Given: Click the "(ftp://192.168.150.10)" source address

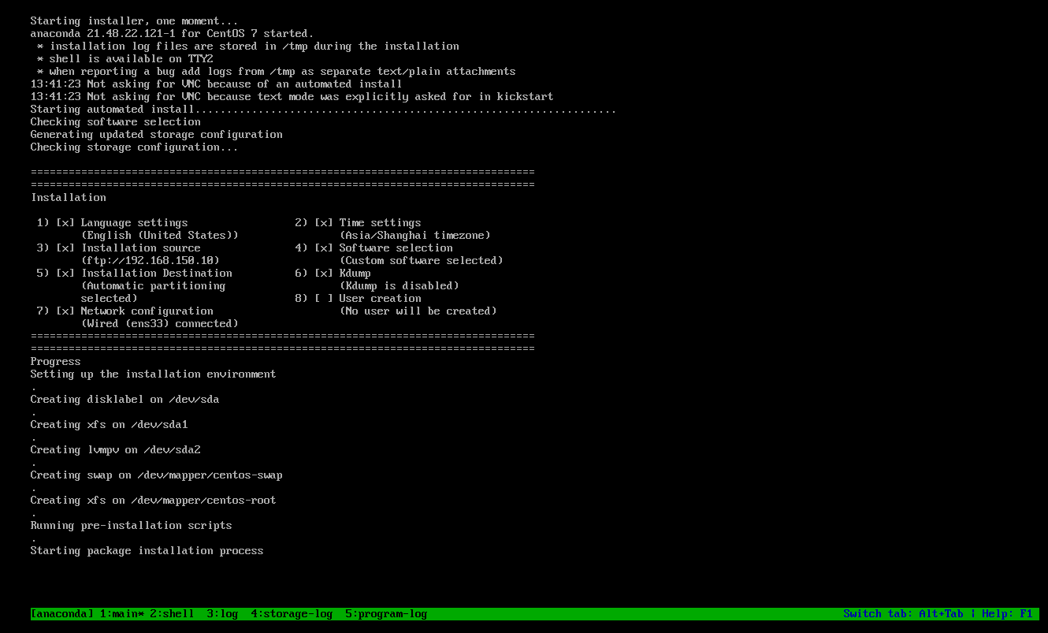Looking at the screenshot, I should (x=151, y=261).
